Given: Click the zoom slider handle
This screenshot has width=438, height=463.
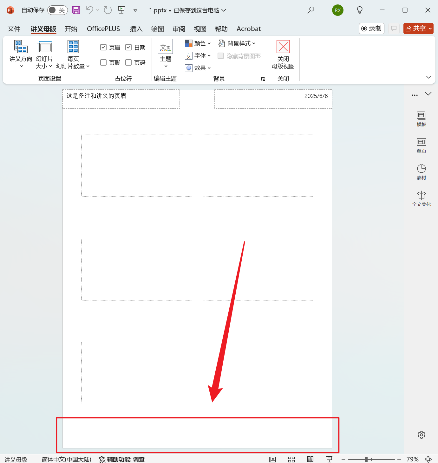Looking at the screenshot, I should tap(366, 459).
